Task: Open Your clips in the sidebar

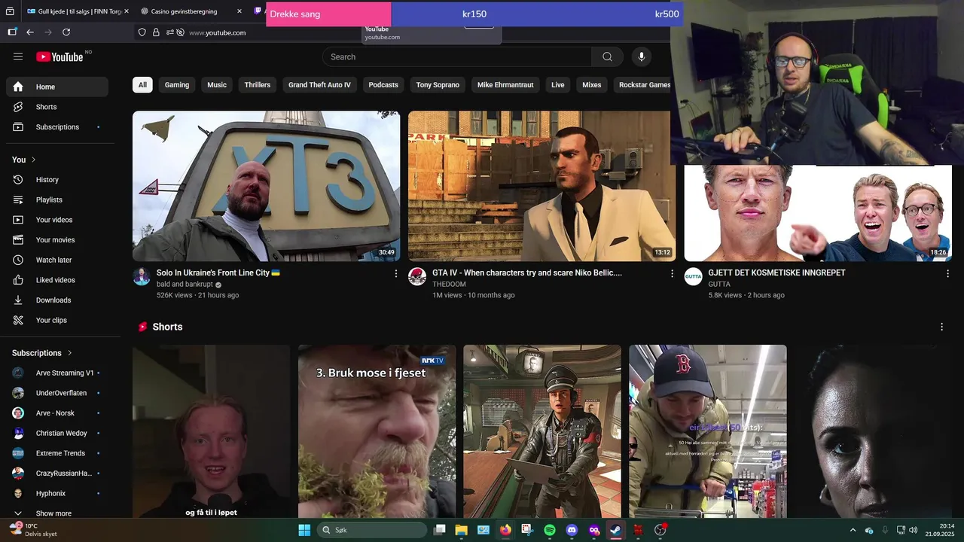Action: point(57,320)
